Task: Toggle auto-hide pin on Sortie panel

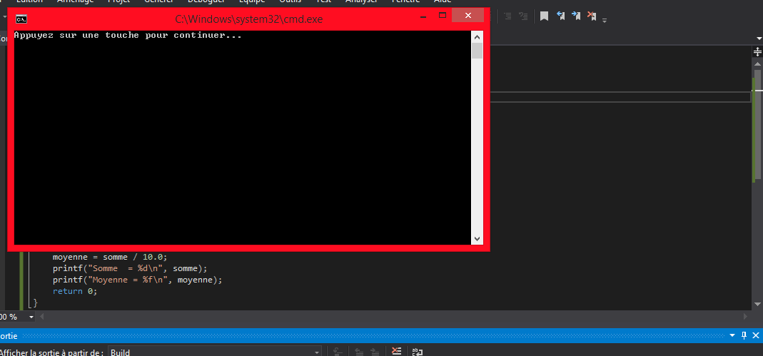Action: 744,335
